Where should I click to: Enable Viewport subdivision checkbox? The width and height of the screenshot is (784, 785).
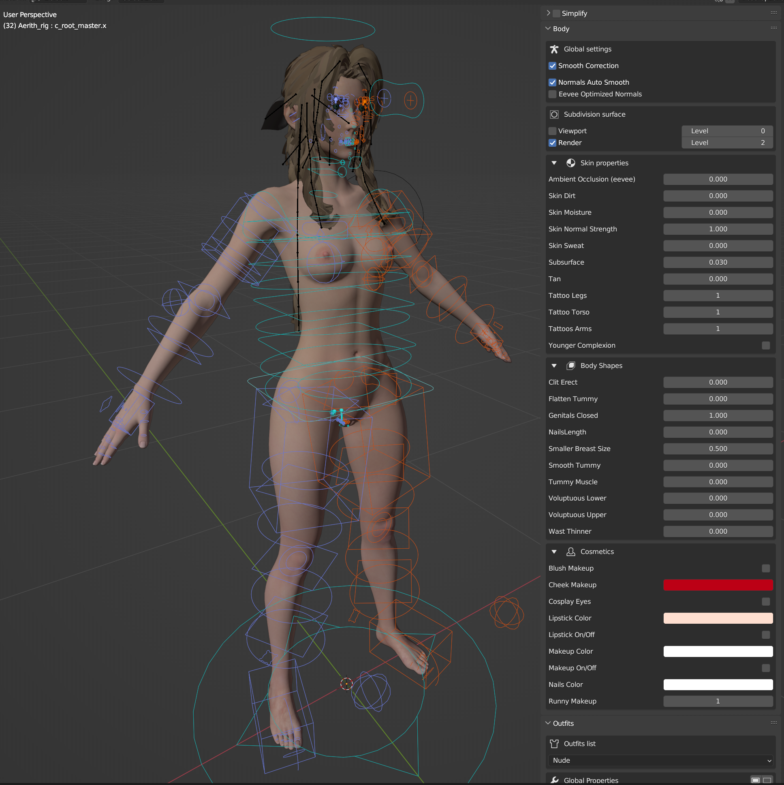click(553, 131)
